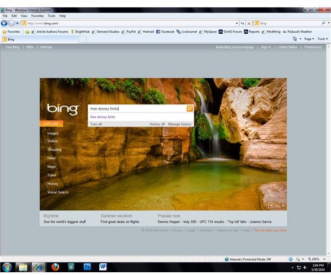331x275 pixels.
Task: Click the Home icon in command bar
Action: pos(295,39)
